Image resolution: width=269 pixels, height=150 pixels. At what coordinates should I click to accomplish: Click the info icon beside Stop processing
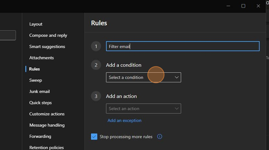160,137
